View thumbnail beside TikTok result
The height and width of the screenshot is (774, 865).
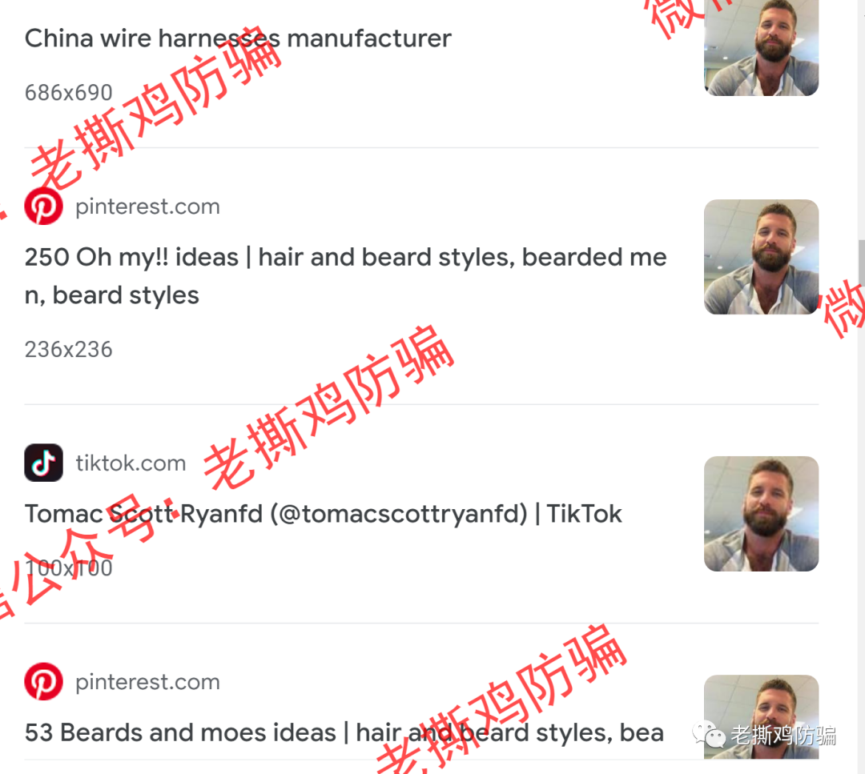point(762,514)
